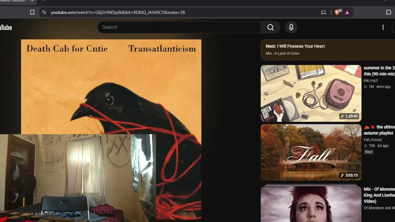This screenshot has height=222, width=395.
Task: Open the Brave Rewards triangle icon
Action: [347, 12]
